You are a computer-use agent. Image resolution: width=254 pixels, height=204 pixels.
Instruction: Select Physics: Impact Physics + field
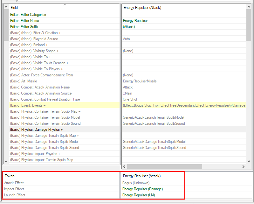coord(64,154)
